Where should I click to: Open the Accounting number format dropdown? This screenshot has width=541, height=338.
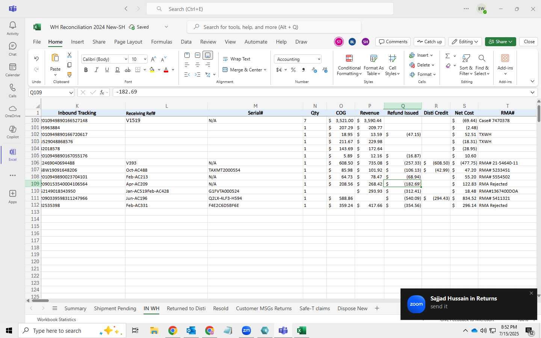pyautogui.click(x=319, y=59)
